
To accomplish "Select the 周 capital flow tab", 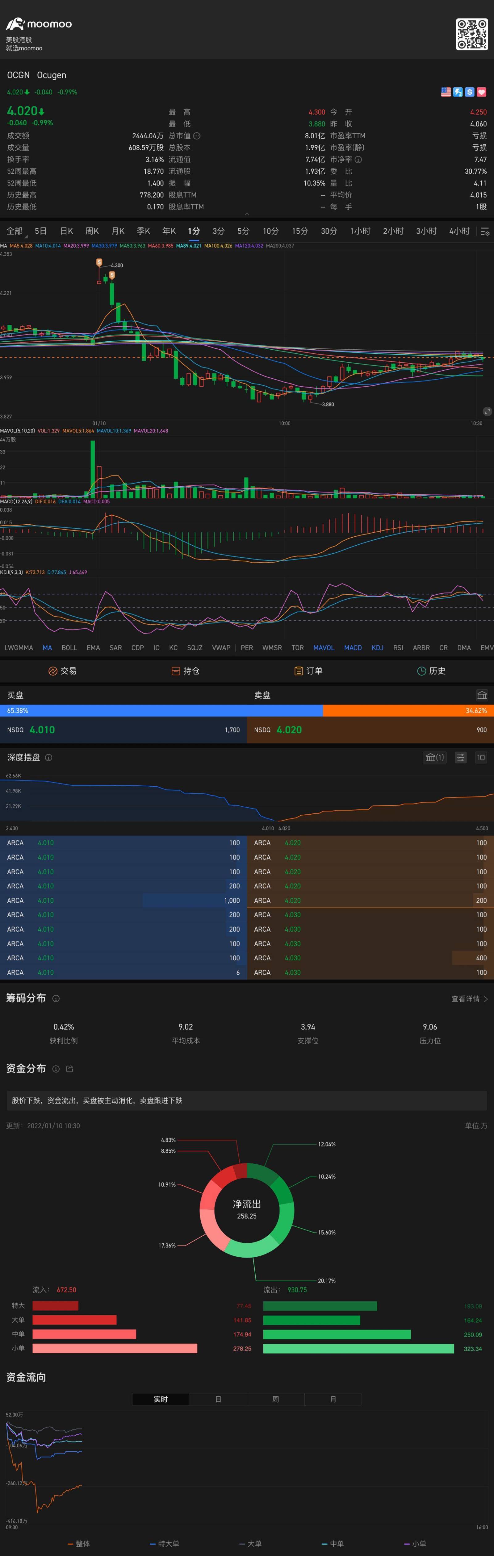I will [x=276, y=1399].
